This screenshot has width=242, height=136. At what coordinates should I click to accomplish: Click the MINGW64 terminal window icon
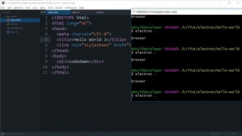pyautogui.click(x=134, y=12)
